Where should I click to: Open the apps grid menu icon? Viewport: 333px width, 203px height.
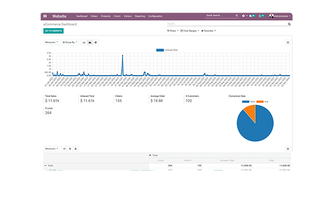click(45, 16)
